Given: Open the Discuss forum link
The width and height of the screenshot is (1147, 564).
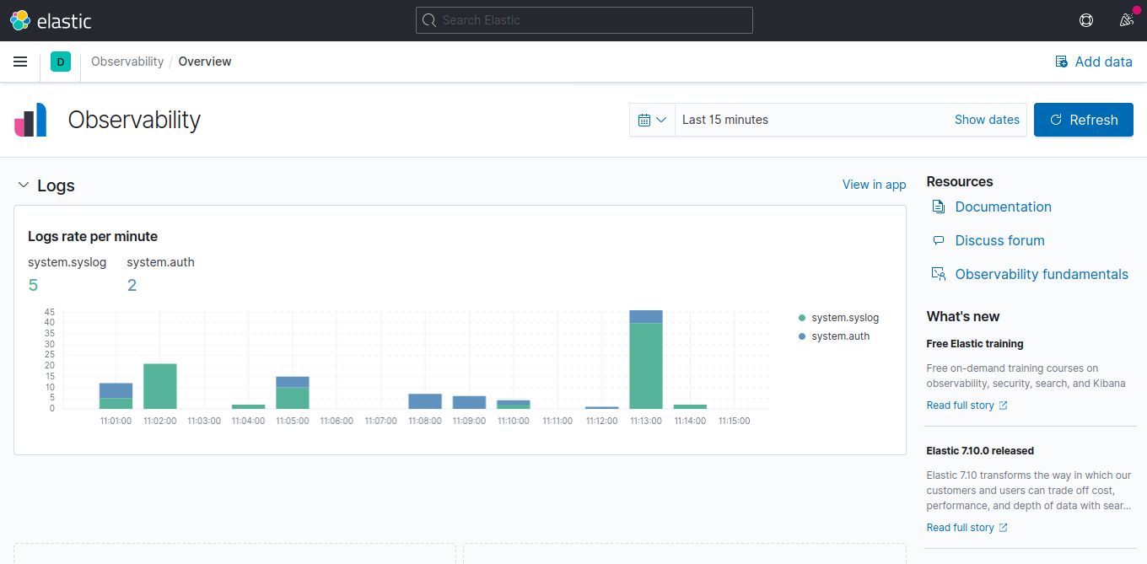Looking at the screenshot, I should click(999, 240).
